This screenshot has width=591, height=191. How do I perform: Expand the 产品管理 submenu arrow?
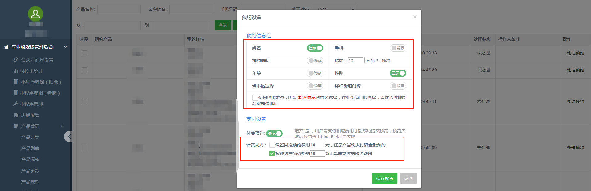62,126
